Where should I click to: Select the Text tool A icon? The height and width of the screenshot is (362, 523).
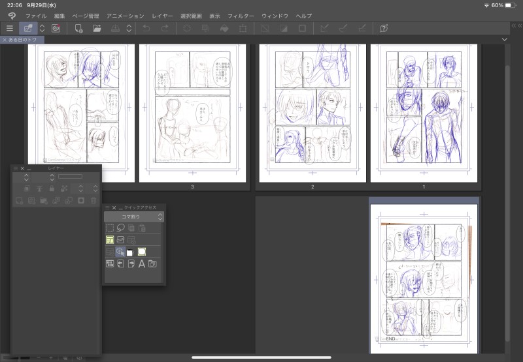(142, 264)
